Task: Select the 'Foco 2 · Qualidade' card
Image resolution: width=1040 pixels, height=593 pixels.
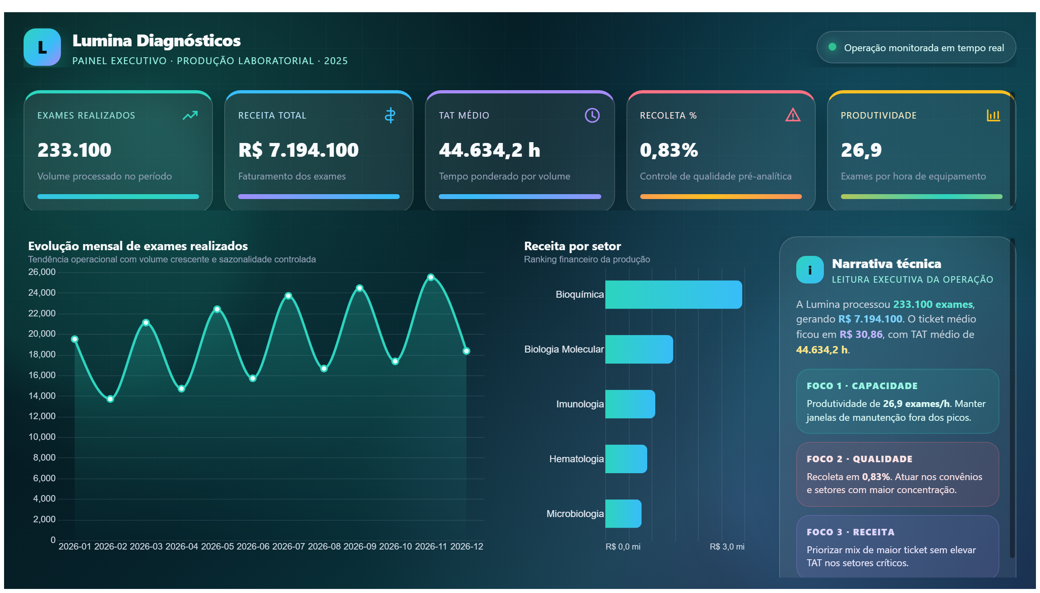Action: tap(897, 474)
